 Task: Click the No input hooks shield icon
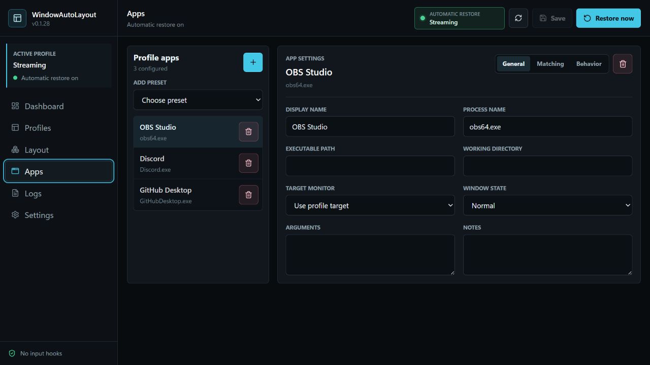click(x=12, y=353)
